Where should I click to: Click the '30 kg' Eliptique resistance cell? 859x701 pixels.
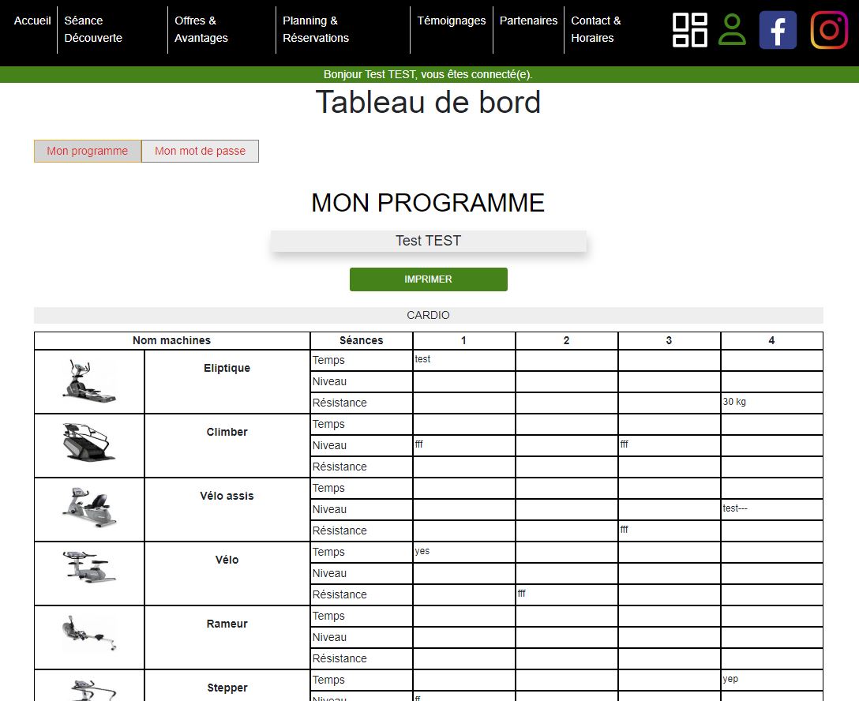(x=771, y=403)
